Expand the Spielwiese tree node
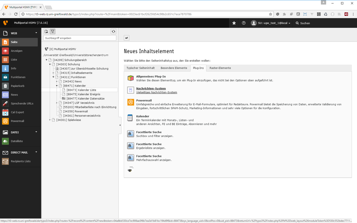Screen dimensions: 357x223 click(50, 120)
